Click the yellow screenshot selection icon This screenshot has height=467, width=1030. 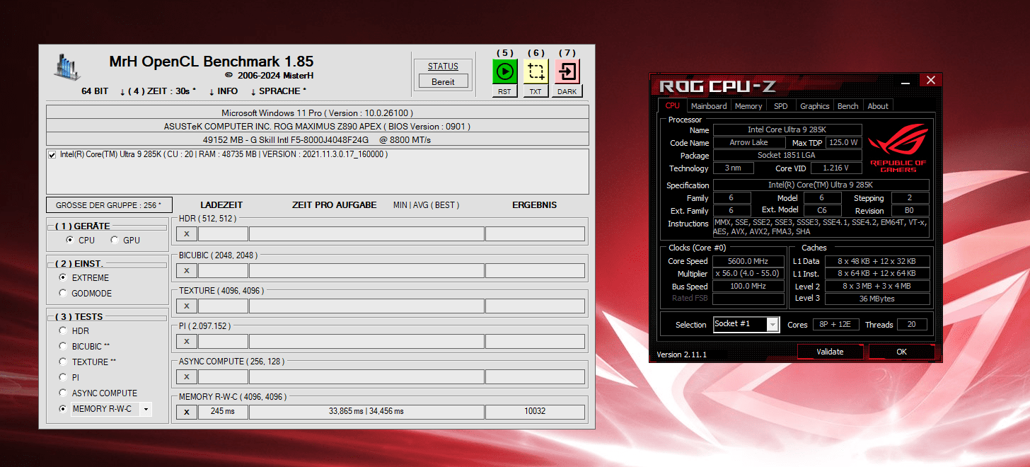pos(536,71)
